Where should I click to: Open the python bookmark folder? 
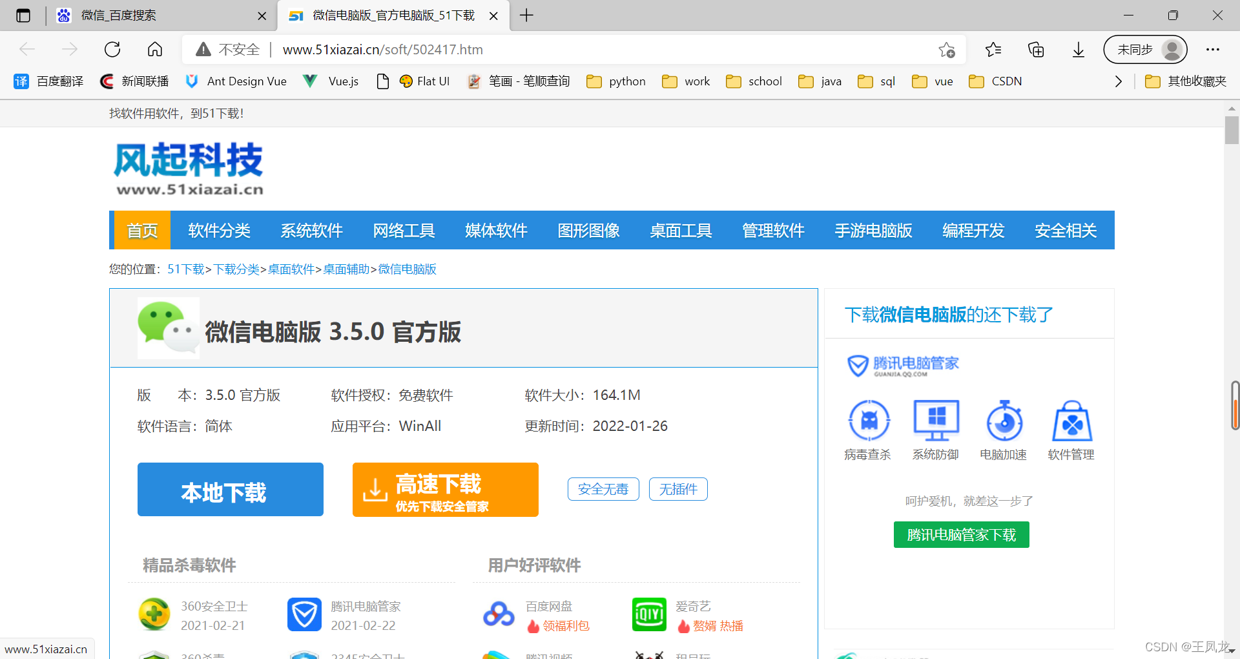616,81
